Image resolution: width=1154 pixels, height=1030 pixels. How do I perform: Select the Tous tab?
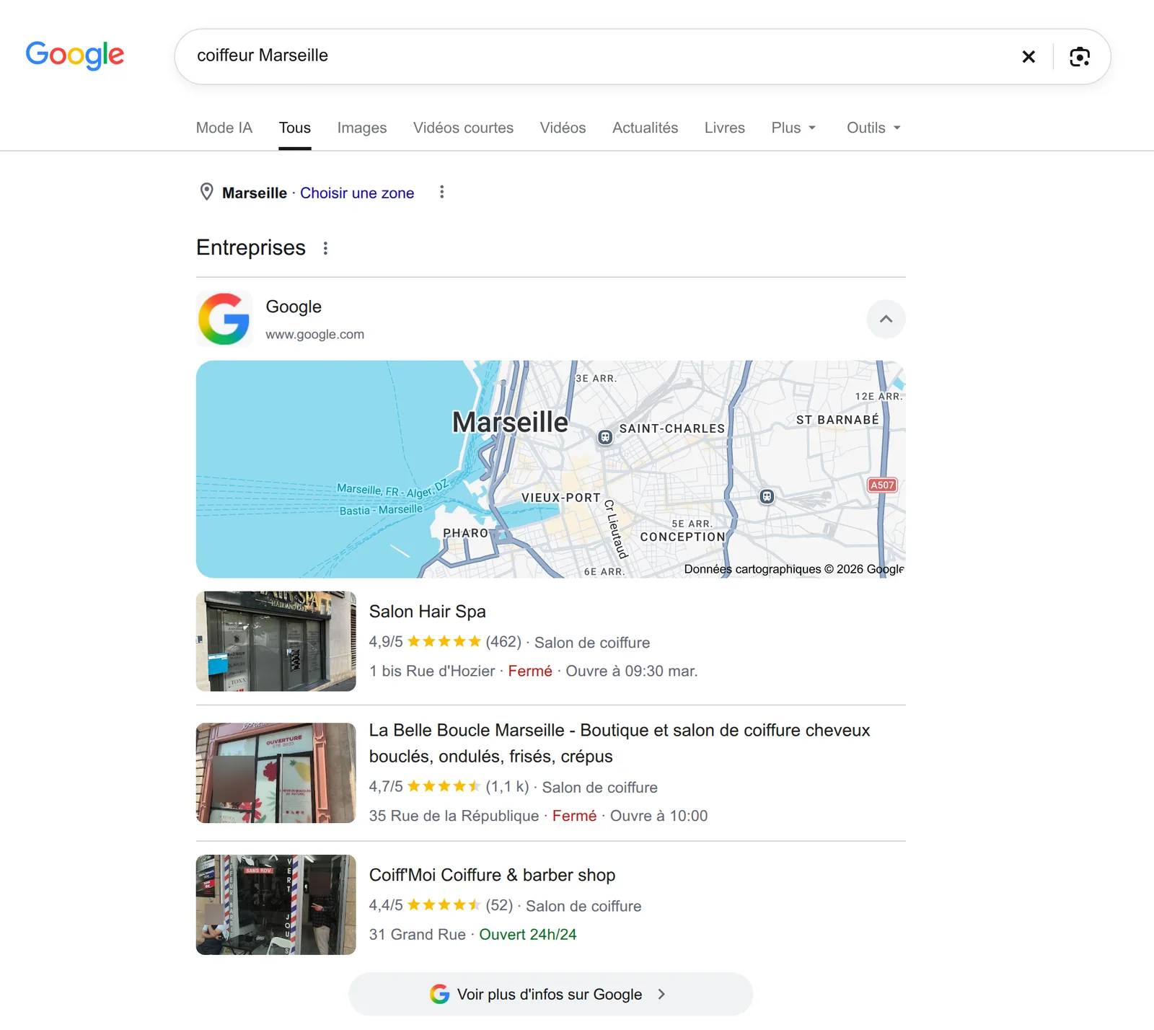[x=295, y=128]
